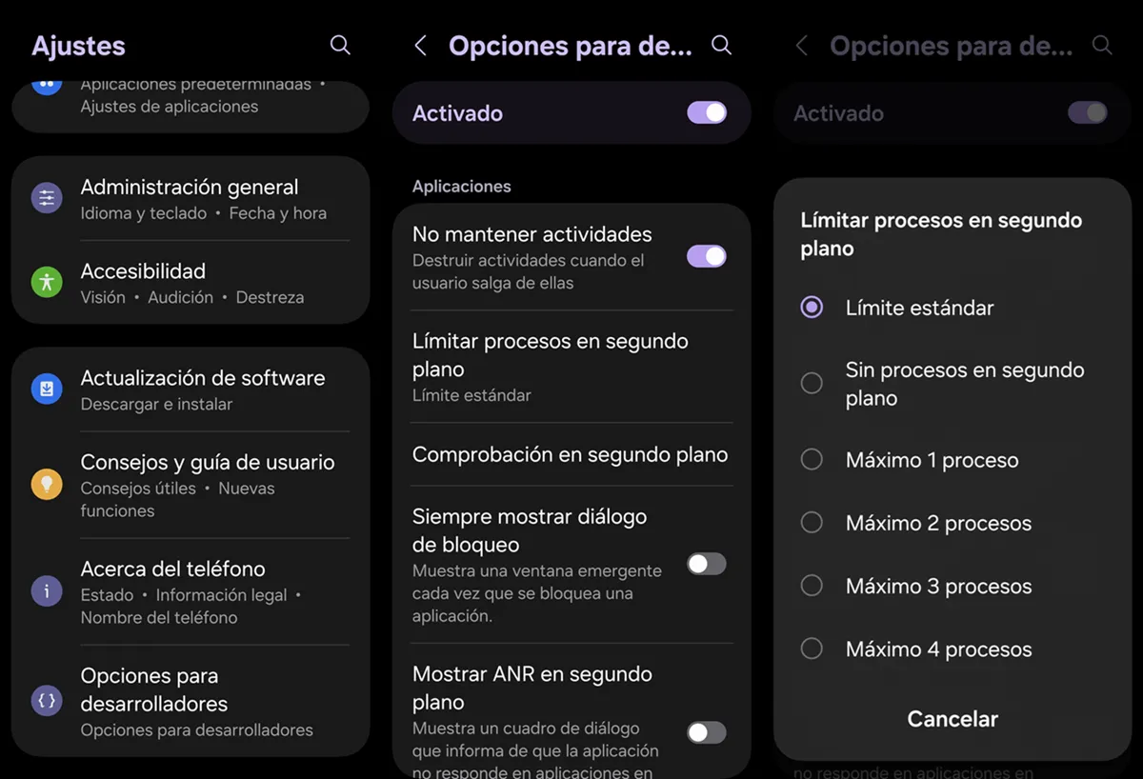Screen dimensions: 1143x779
Task: Tap Cancelar in the dialog
Action: 952,719
